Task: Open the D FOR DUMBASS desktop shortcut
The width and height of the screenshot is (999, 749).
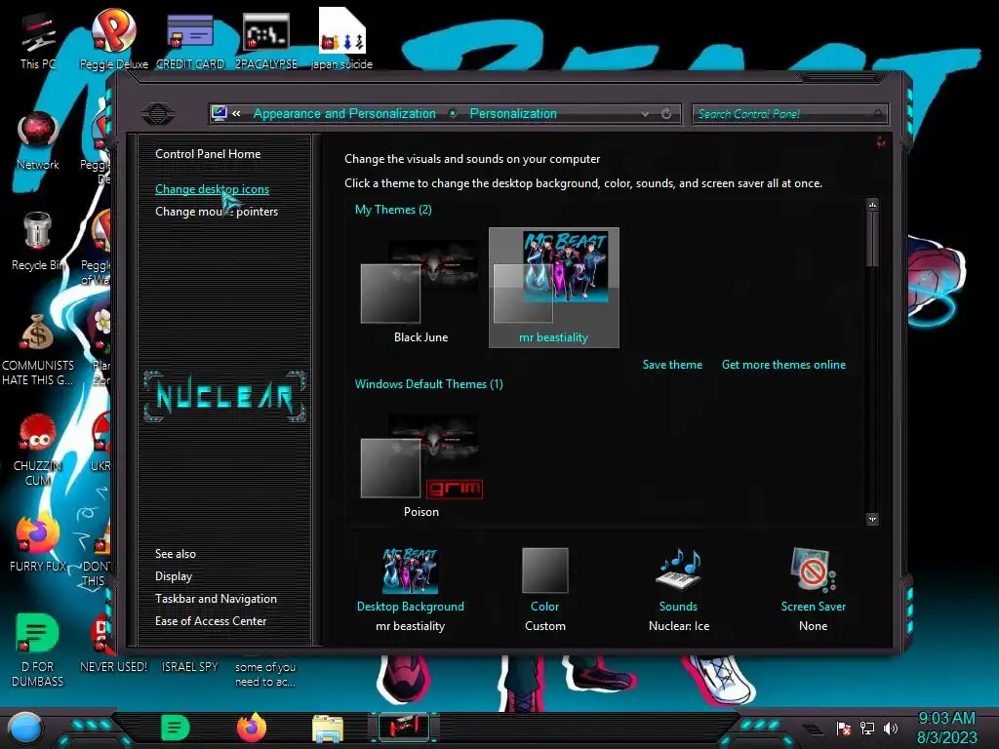Action: click(38, 650)
